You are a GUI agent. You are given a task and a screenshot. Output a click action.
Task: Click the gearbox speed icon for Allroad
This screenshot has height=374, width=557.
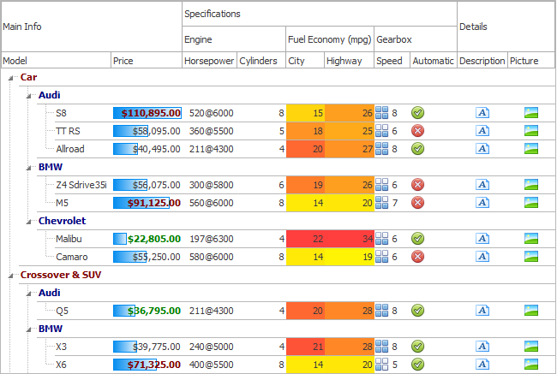pos(382,149)
